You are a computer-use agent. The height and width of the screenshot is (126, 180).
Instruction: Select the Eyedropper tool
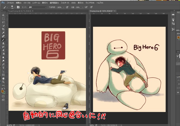coord(3,33)
